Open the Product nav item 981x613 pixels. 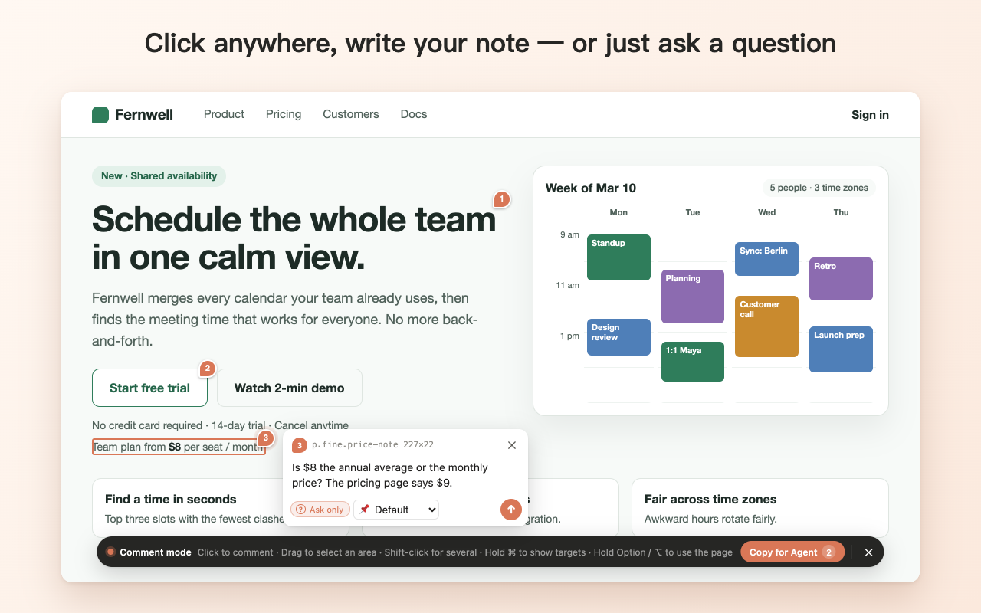tap(224, 114)
